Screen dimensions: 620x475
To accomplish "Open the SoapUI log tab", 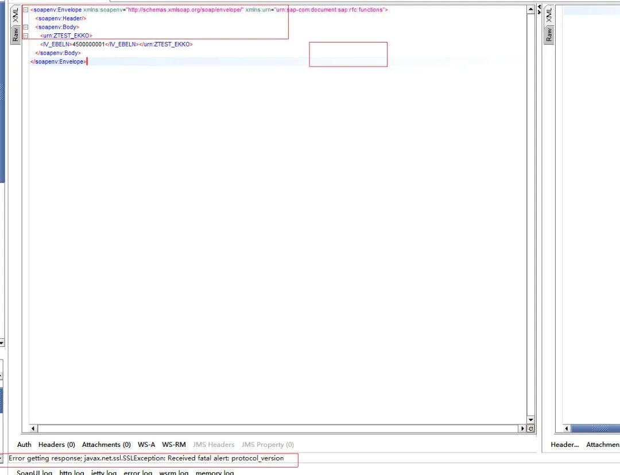I will (34, 472).
